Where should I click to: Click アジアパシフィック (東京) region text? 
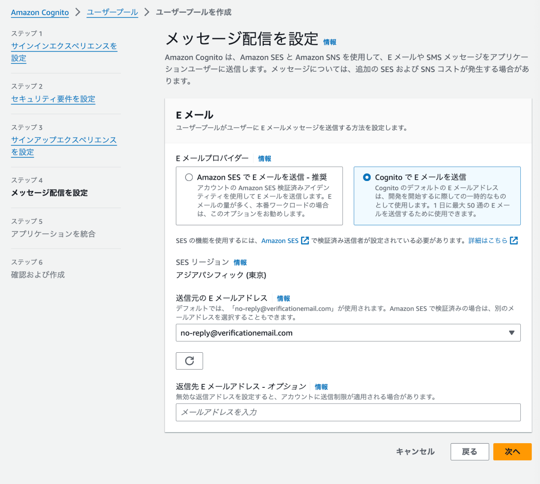[x=221, y=275]
